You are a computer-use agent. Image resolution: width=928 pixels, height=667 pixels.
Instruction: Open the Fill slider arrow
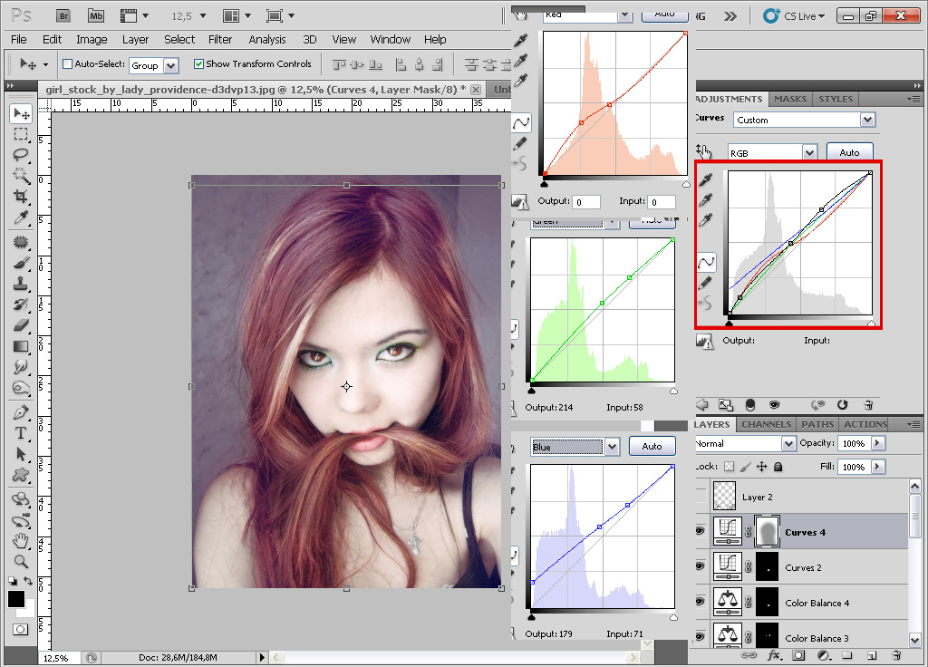point(878,467)
